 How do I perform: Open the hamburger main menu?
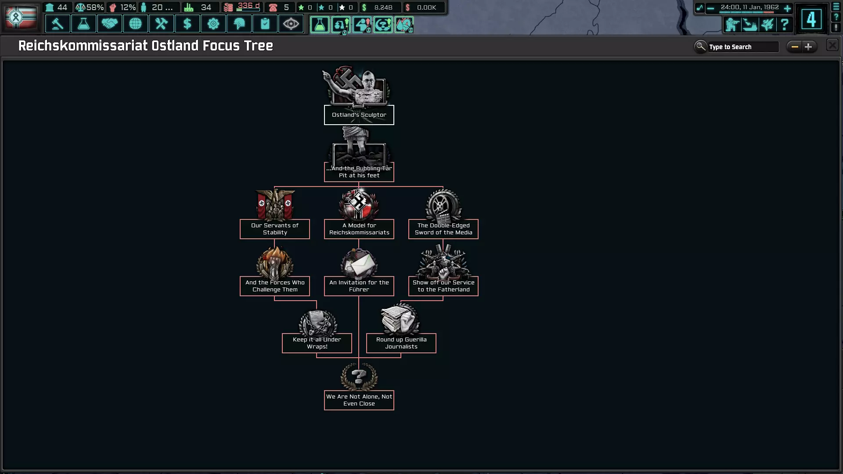pos(836,7)
